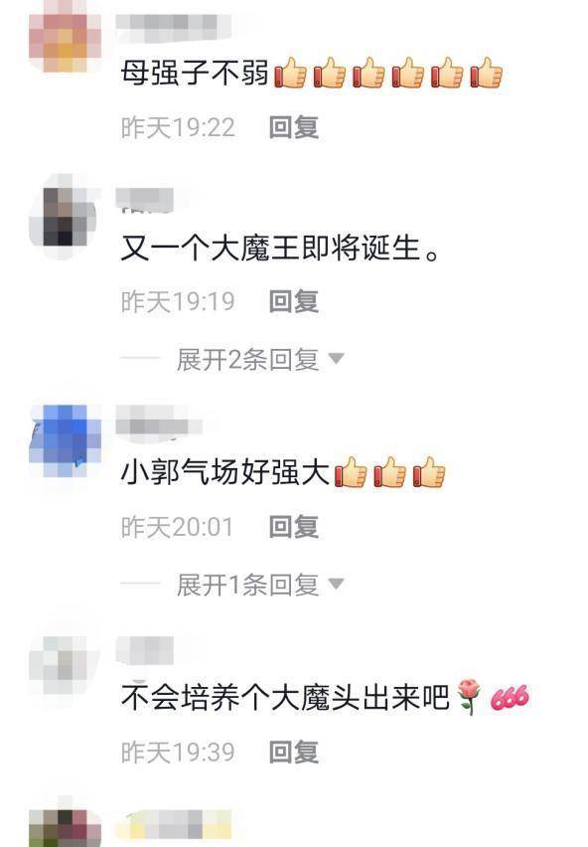Reply to the 母强子不弱 comment

tap(293, 127)
